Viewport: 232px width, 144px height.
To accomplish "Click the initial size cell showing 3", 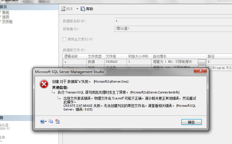I will click(x=139, y=62).
